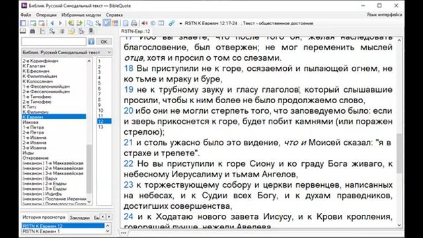
Task: Go back with the blue left arrow
Action: [52, 23]
